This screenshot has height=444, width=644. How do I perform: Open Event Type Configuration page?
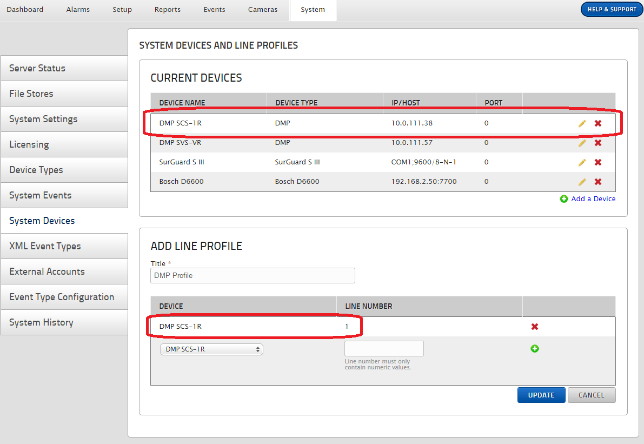pyautogui.click(x=64, y=297)
